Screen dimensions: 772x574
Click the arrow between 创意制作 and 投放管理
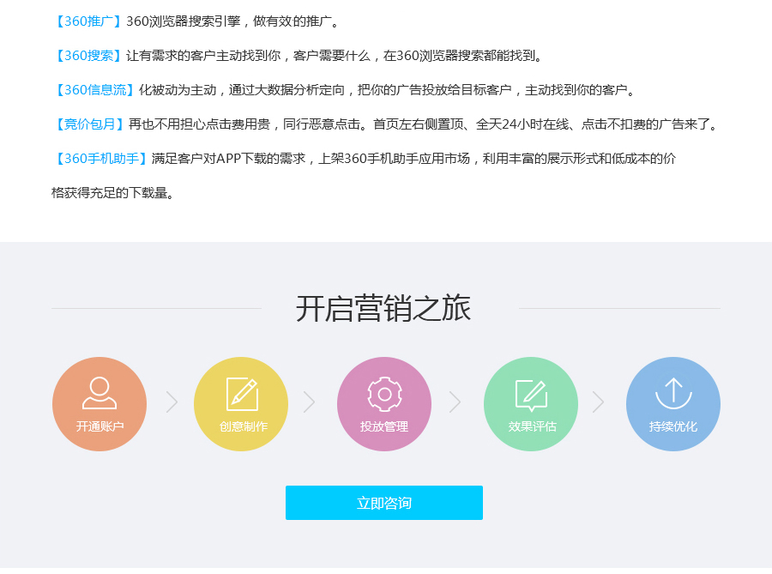pos(309,402)
